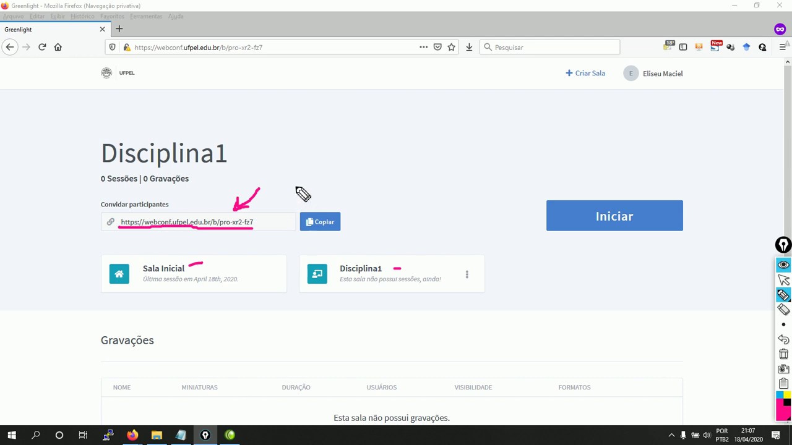Open the Eliseu Maciel user menu

[x=653, y=74]
